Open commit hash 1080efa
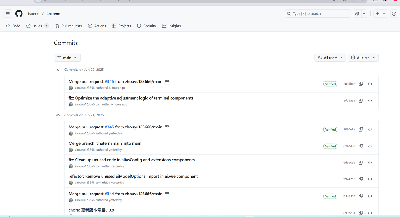This screenshot has width=400, height=217. (349, 129)
